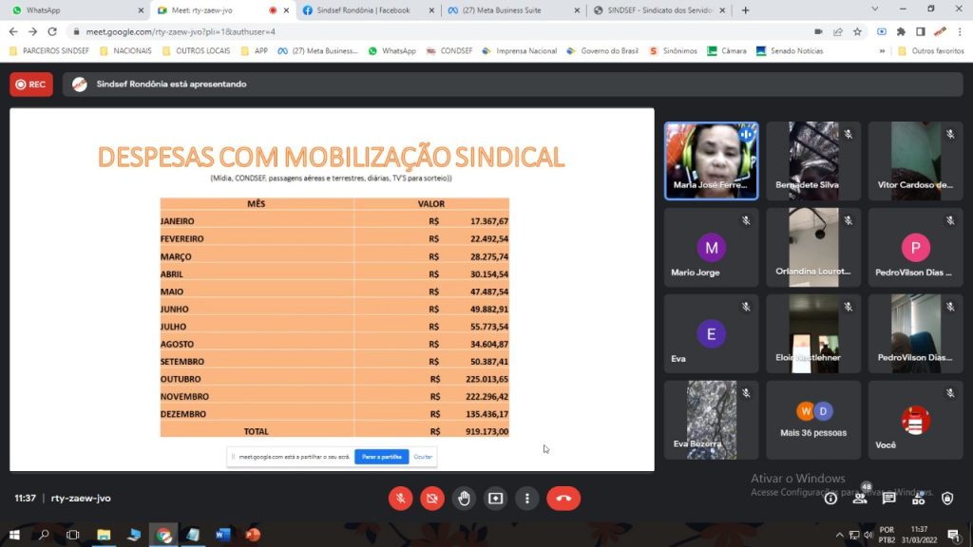Screen dimensions: 973x547
Task: Select Maria José Ferre... video tile
Action: 711,161
